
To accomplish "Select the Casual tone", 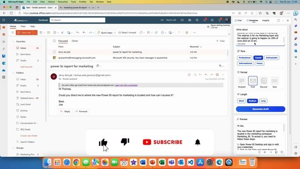I will (258, 58).
